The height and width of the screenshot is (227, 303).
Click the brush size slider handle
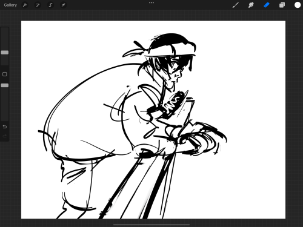(5, 53)
